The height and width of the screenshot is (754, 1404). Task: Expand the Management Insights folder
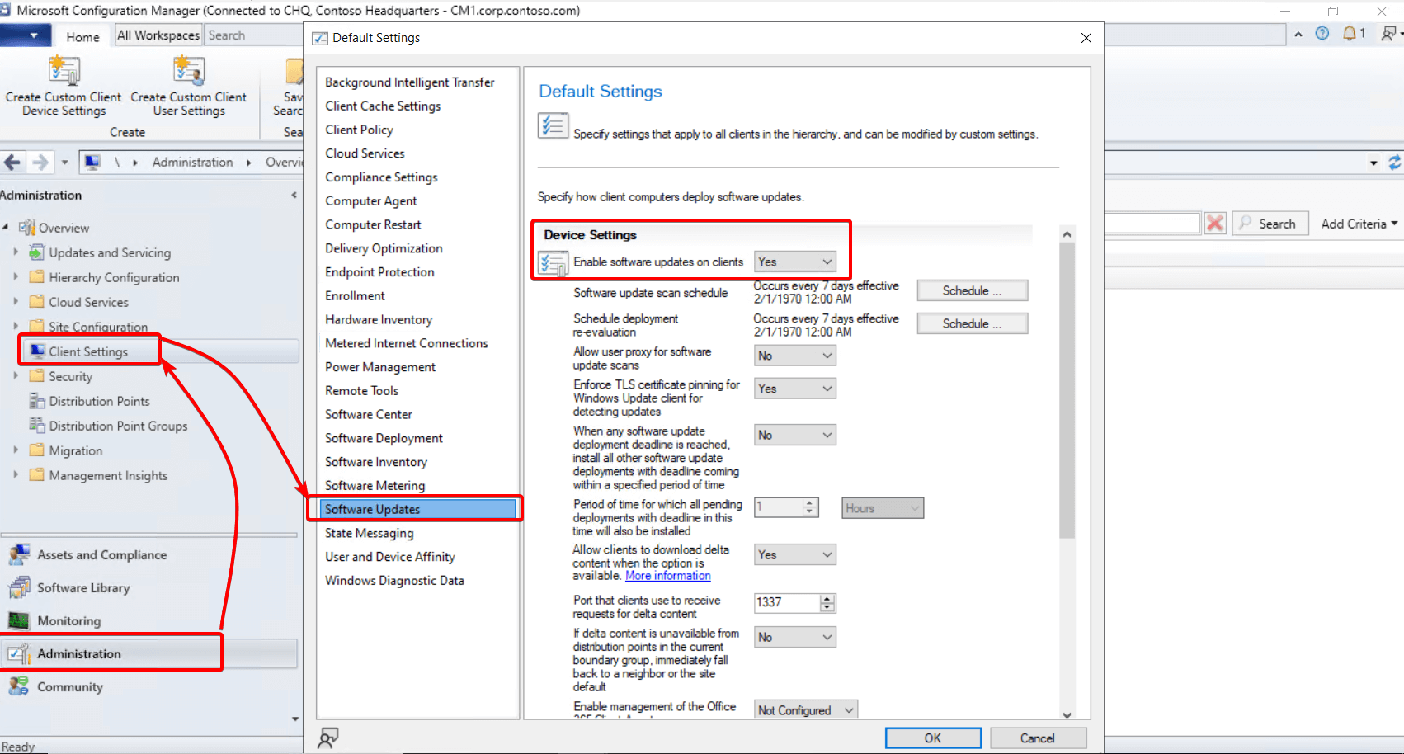click(16, 475)
